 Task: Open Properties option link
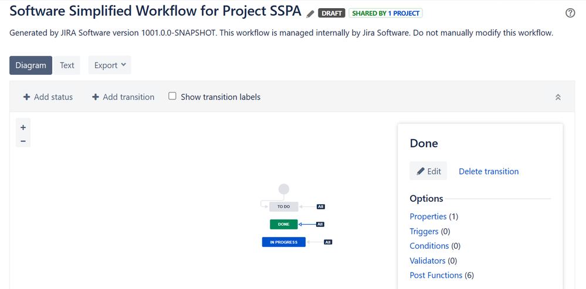tap(428, 216)
